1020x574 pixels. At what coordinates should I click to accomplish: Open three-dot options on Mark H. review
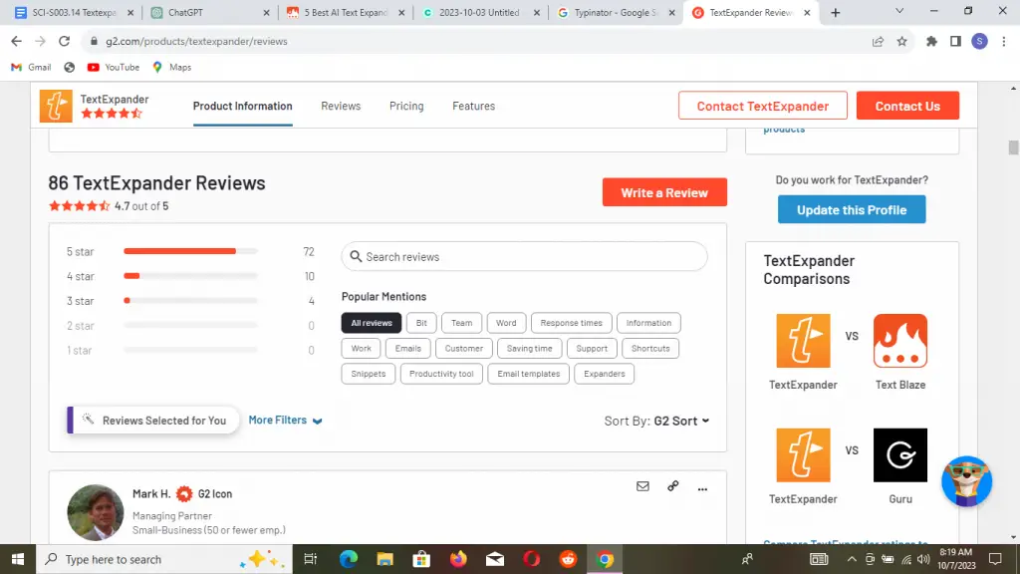tap(702, 488)
